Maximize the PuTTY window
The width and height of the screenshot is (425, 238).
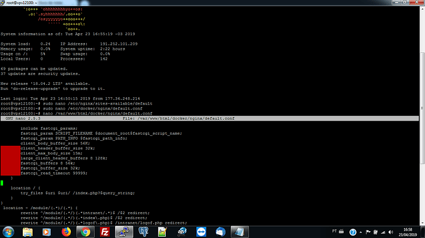(405, 2)
